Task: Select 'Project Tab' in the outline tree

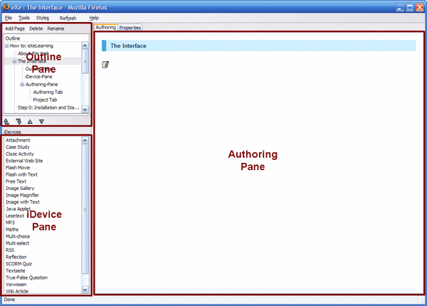Action: tap(45, 100)
